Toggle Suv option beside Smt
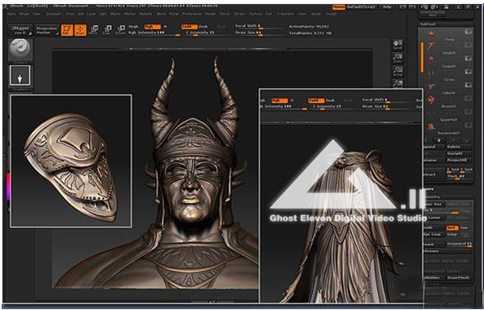 [465, 228]
